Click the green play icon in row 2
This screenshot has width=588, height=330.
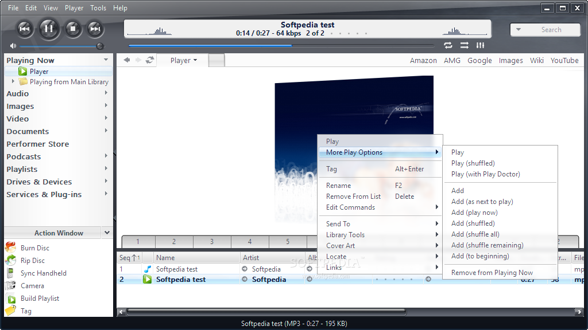point(148,279)
